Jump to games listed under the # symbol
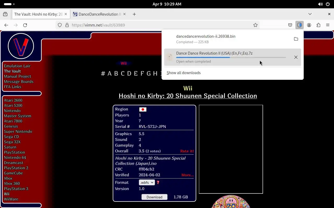This screenshot has height=208, width=334. point(103,74)
